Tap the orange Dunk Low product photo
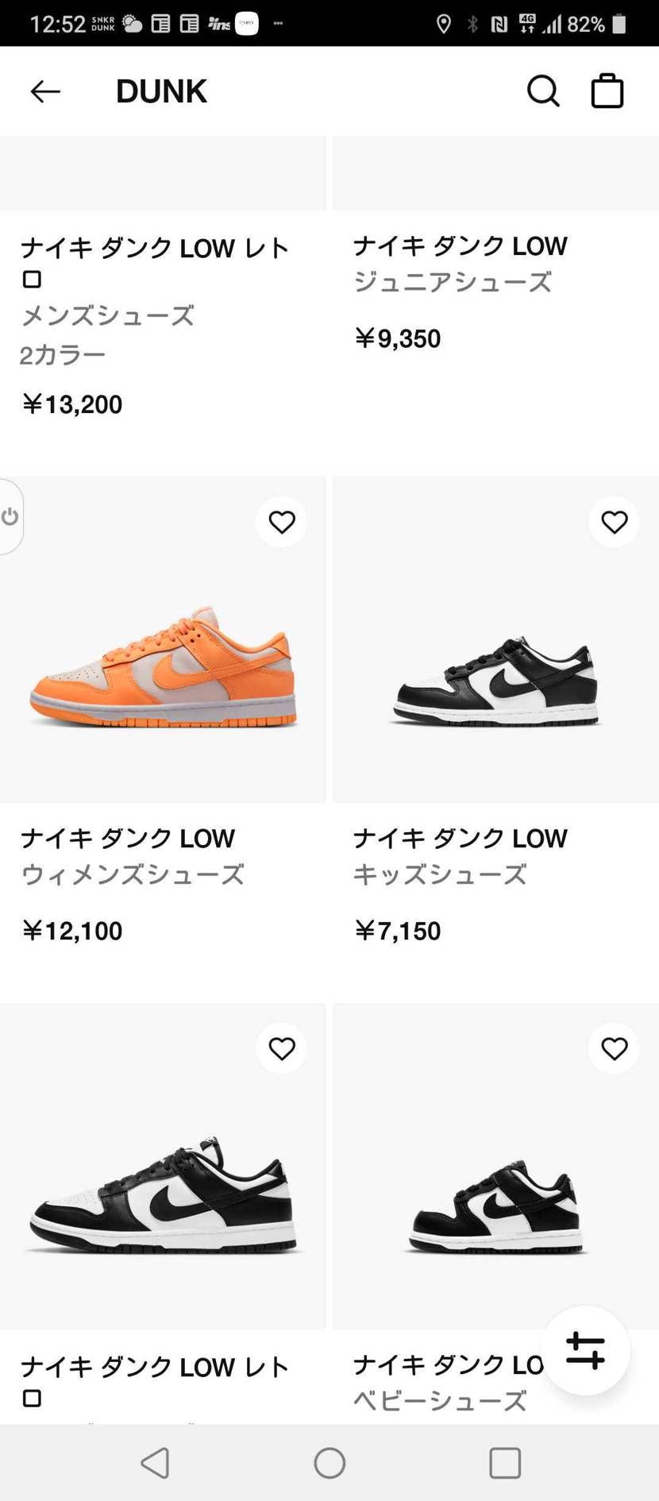 pyautogui.click(x=163, y=679)
